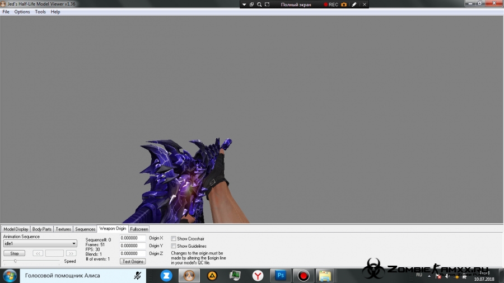
Task: Open the Fullscreen tab
Action: (139, 229)
